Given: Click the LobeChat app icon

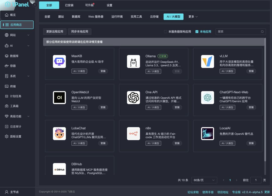Looking at the screenshot, I should [x=59, y=133].
